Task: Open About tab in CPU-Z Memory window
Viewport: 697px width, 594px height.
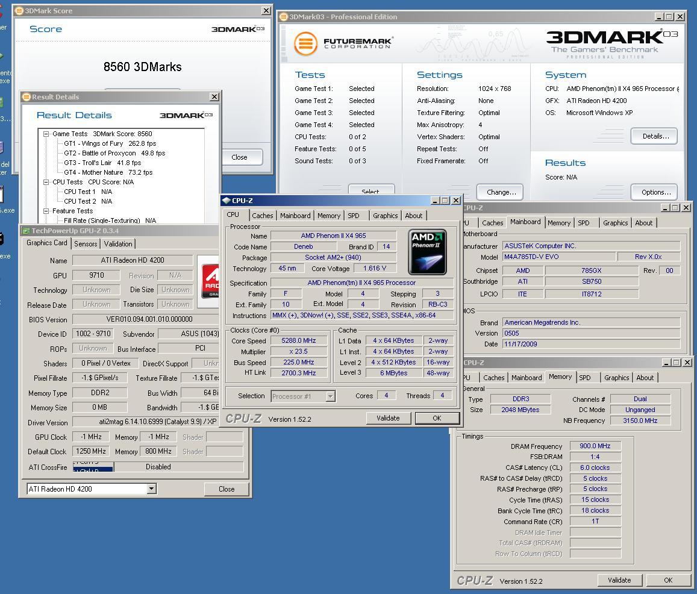Action: pos(645,378)
